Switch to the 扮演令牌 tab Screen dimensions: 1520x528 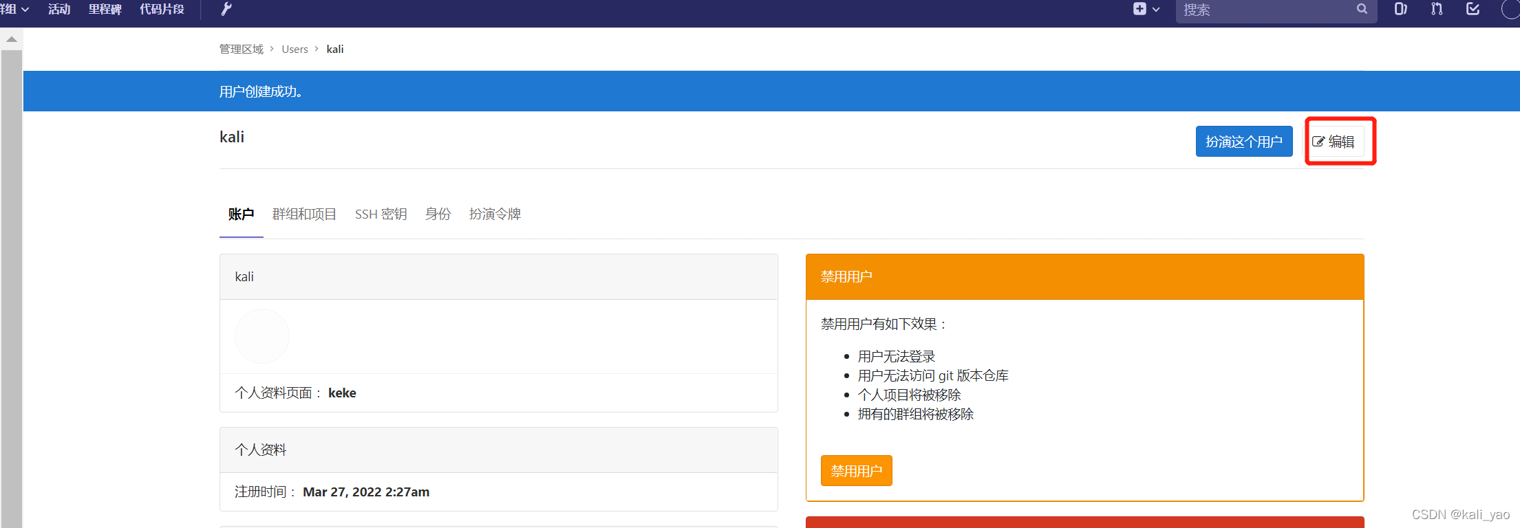click(495, 214)
